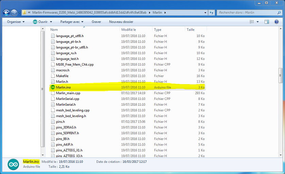
Task: Click 'Date de création' value 16/03/2017 12:17
Action: coord(134,162)
